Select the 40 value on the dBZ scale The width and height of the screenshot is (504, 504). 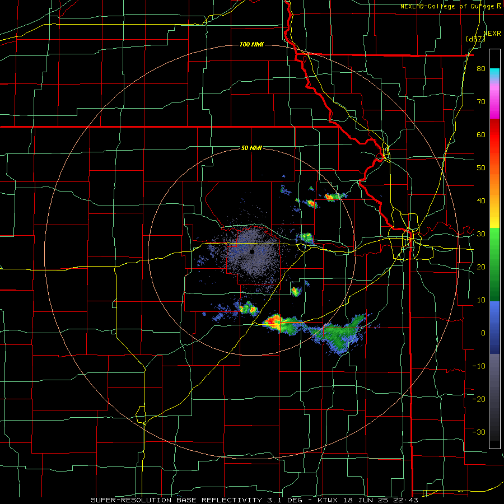[x=481, y=201]
